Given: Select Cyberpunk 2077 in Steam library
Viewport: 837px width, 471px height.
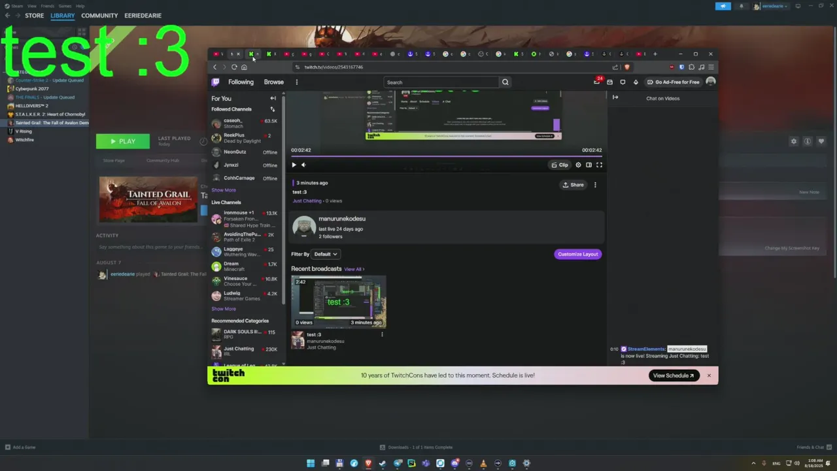Looking at the screenshot, I should (x=32, y=88).
